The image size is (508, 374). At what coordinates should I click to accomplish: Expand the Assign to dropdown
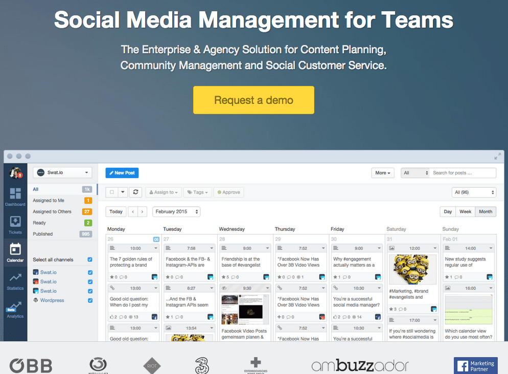tap(164, 192)
